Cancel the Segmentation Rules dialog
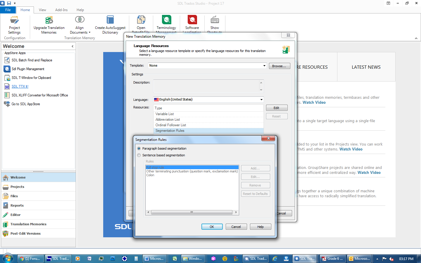The width and height of the screenshot is (421, 263). click(236, 227)
